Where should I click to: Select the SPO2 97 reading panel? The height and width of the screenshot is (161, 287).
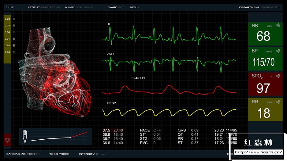click(265, 84)
